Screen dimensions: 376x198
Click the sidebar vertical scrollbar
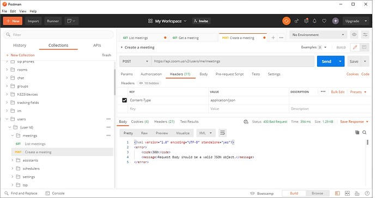pyautogui.click(x=114, y=82)
